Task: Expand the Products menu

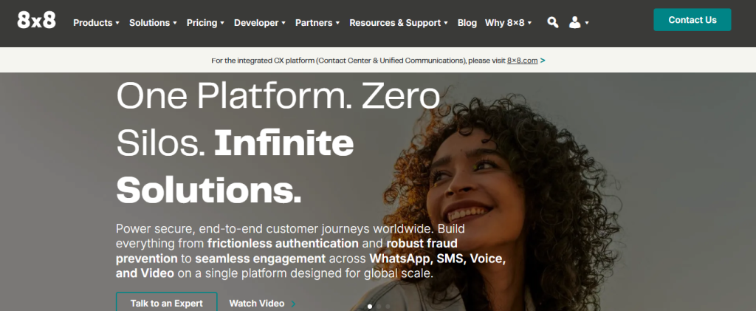Action: point(97,23)
